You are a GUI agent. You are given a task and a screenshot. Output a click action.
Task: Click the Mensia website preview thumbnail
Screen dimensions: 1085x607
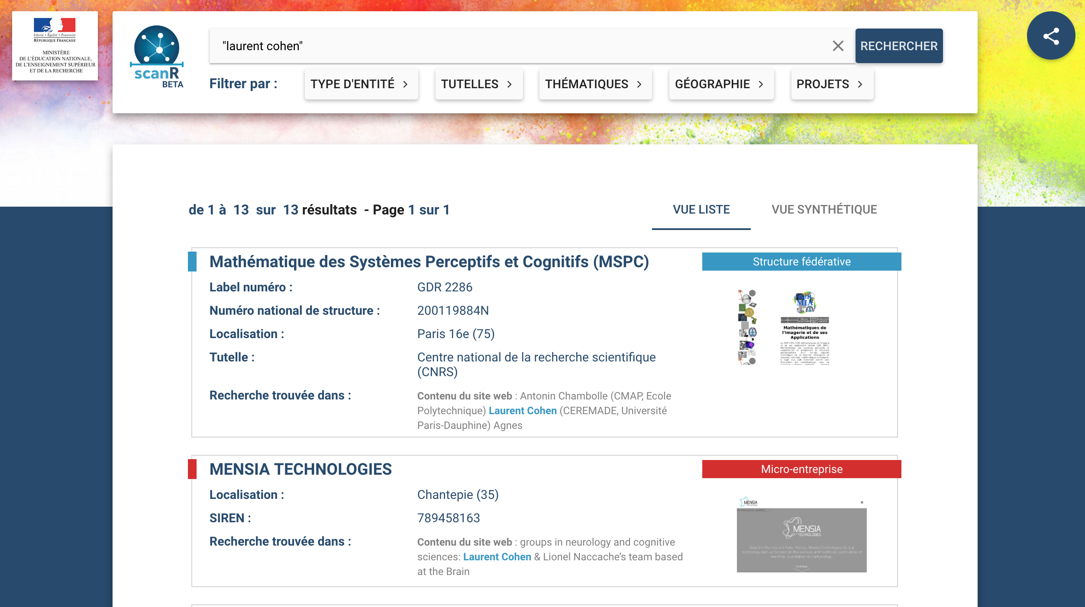point(801,534)
